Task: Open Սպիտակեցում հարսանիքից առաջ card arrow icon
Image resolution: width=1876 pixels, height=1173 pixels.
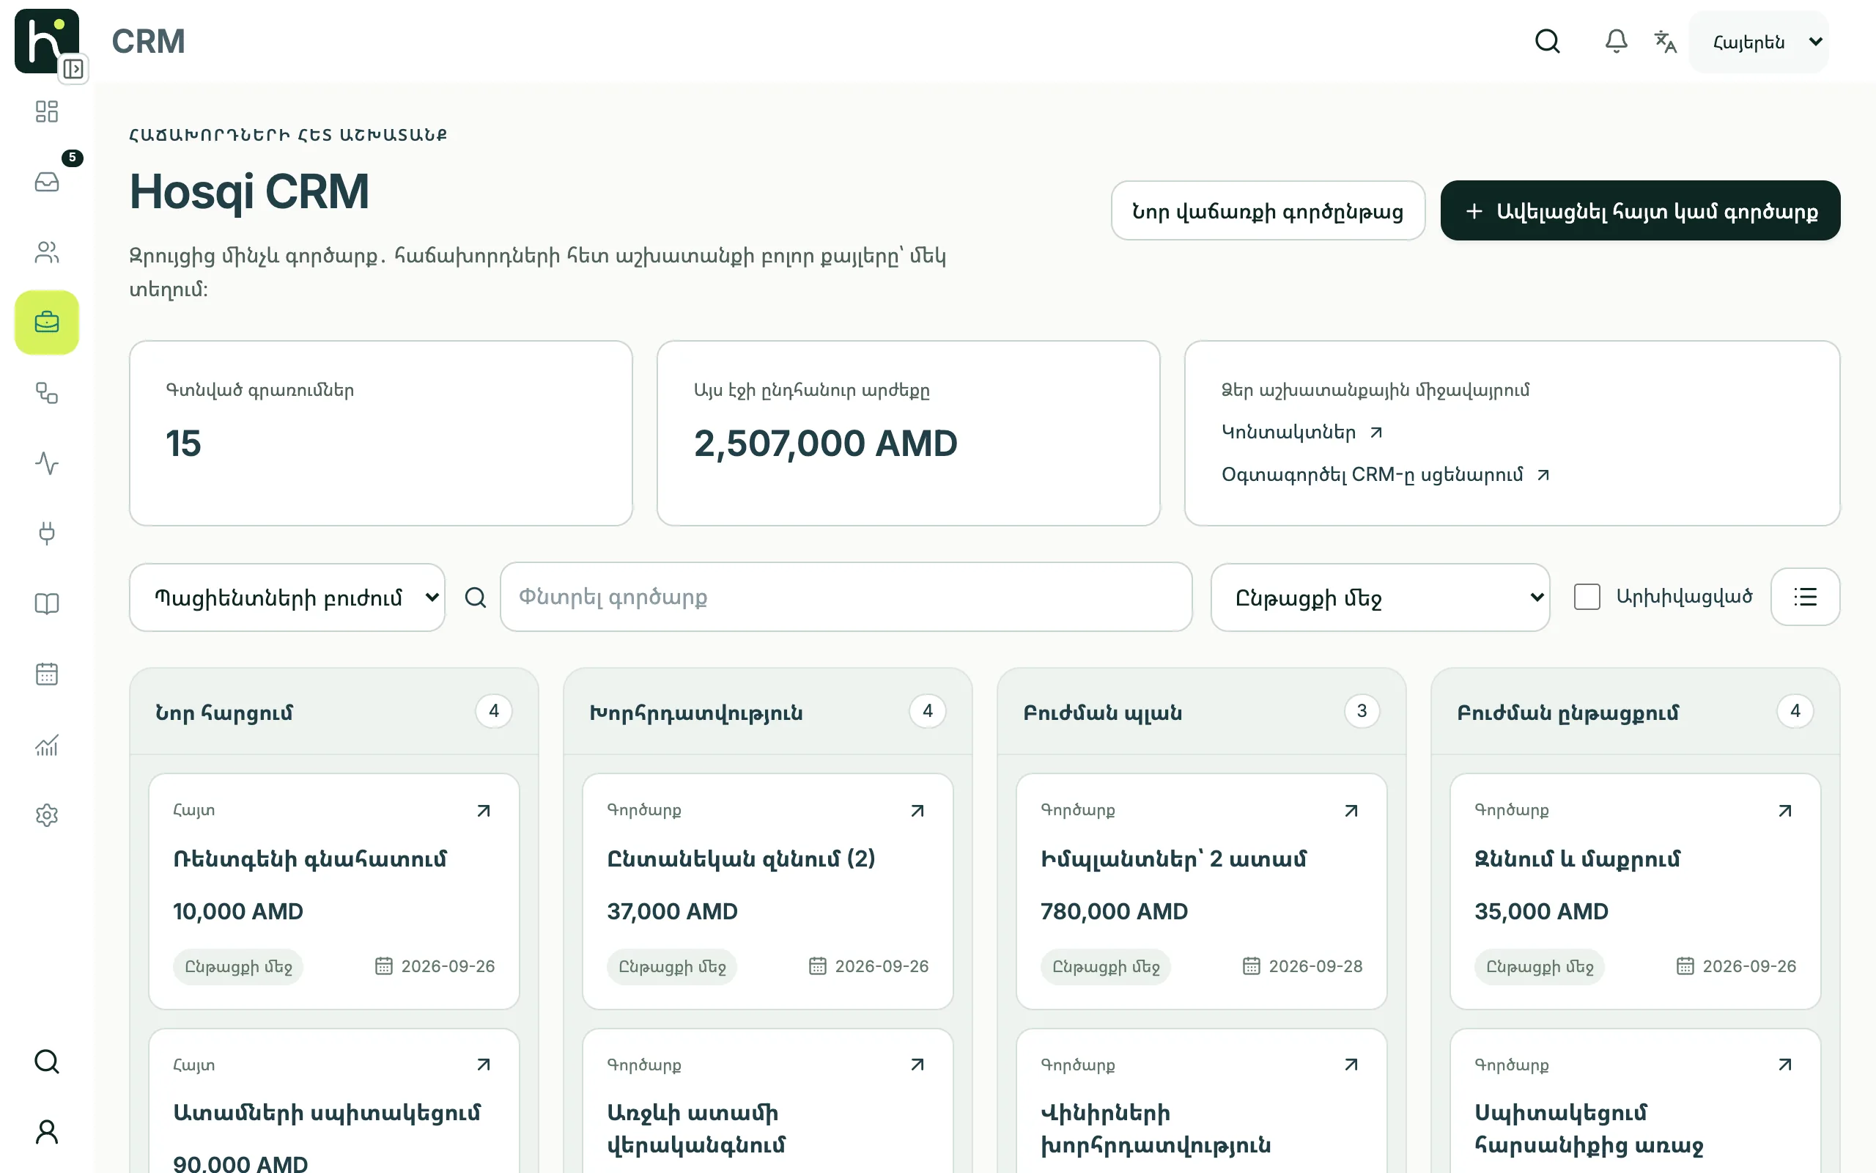Action: point(1784,1064)
